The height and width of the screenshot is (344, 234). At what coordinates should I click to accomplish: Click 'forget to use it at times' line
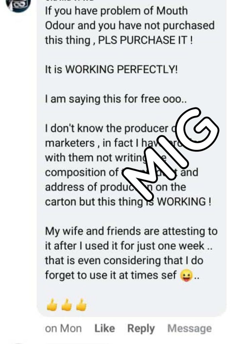coord(111,275)
